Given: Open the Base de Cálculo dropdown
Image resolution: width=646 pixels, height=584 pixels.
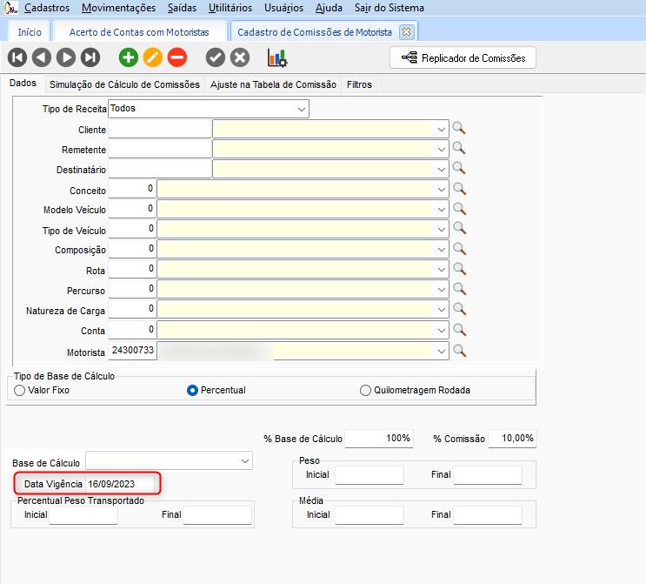Looking at the screenshot, I should click(245, 461).
